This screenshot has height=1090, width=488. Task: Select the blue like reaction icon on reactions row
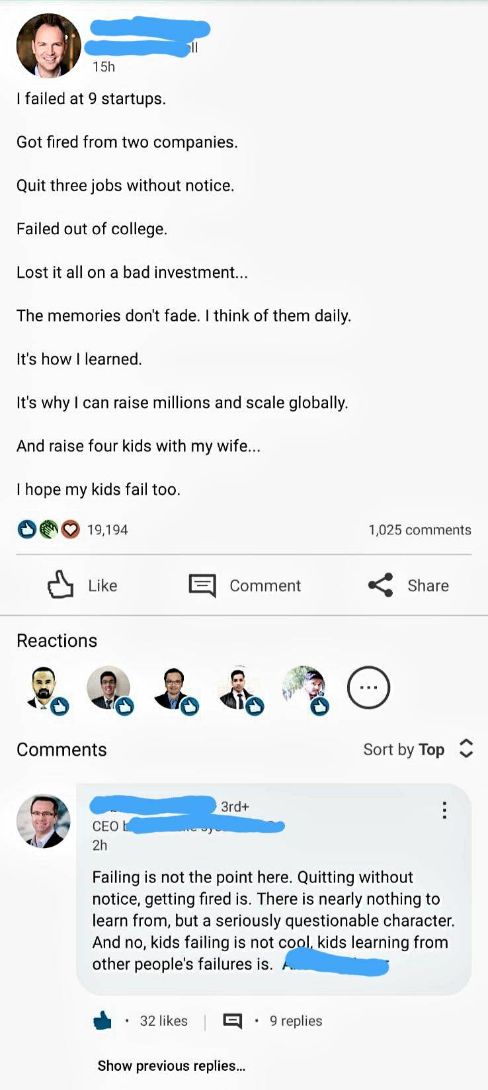click(x=26, y=529)
